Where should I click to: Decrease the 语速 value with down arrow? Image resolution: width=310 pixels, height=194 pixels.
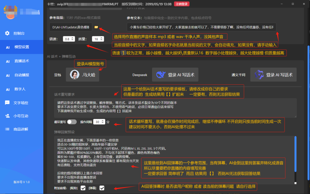(x=72, y=40)
